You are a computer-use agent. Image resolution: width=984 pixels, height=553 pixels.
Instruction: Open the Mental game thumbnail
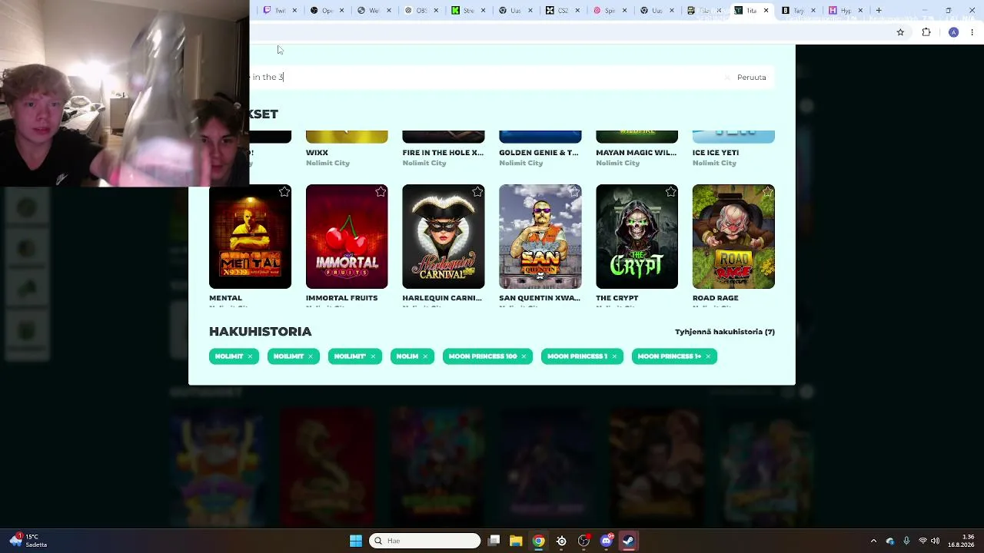click(x=250, y=237)
